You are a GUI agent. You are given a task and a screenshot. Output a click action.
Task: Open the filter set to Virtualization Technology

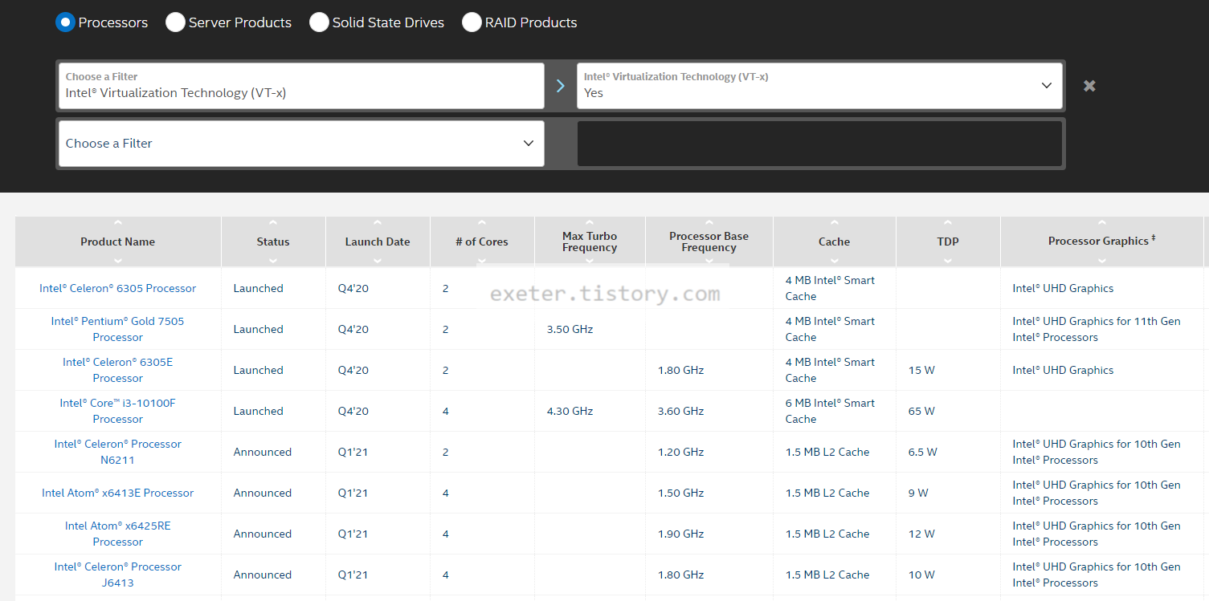pos(301,86)
